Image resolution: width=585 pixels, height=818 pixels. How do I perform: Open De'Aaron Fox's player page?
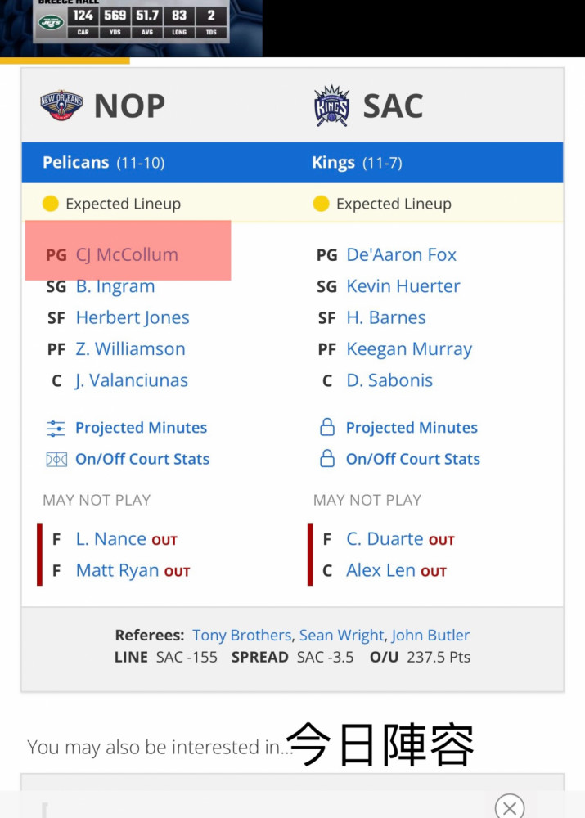401,254
